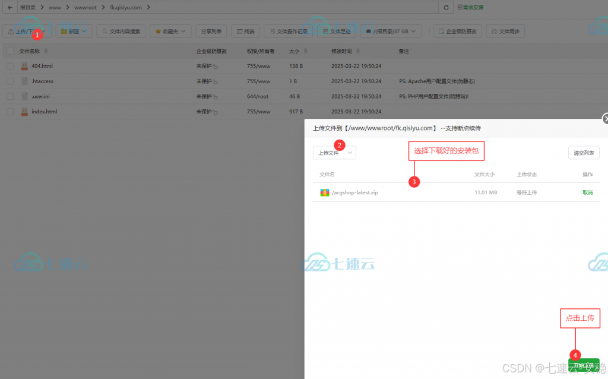Cancel the acgshop-latest.zip upload via 取消
608x379 pixels.
(x=587, y=192)
